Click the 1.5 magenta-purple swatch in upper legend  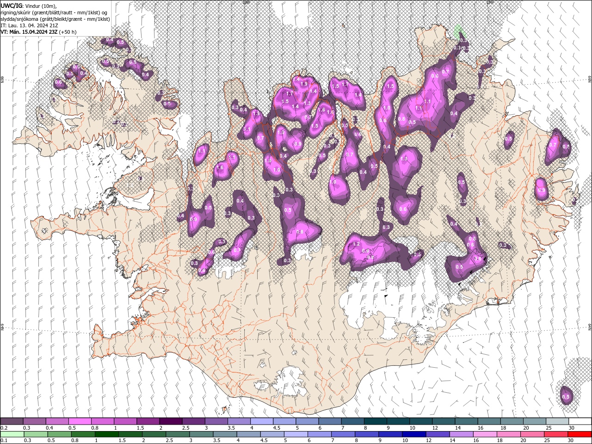[148, 421]
